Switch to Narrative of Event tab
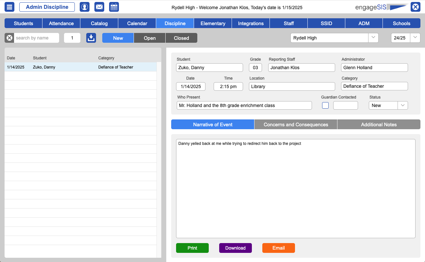 pyautogui.click(x=213, y=124)
